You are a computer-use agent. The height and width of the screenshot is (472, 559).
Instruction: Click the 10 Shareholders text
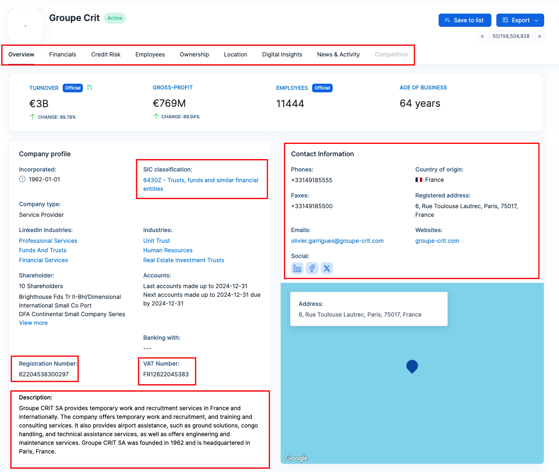pos(41,286)
